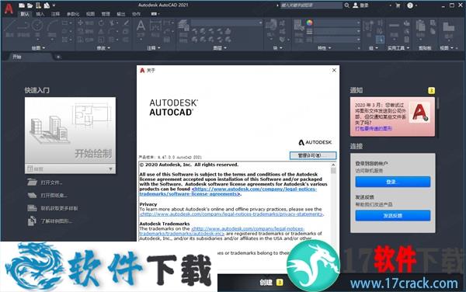Click the plus new drawing tab button

[58, 57]
